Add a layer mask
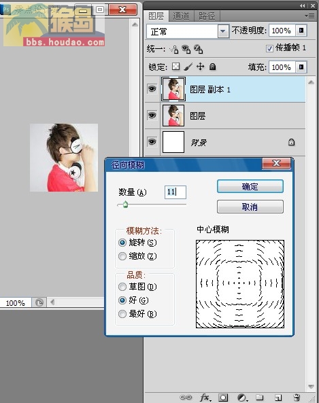 point(223,398)
